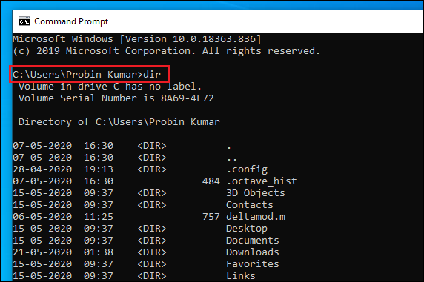This screenshot has height=282, width=424.
Task: Select the .config directory entry
Action: 247,169
